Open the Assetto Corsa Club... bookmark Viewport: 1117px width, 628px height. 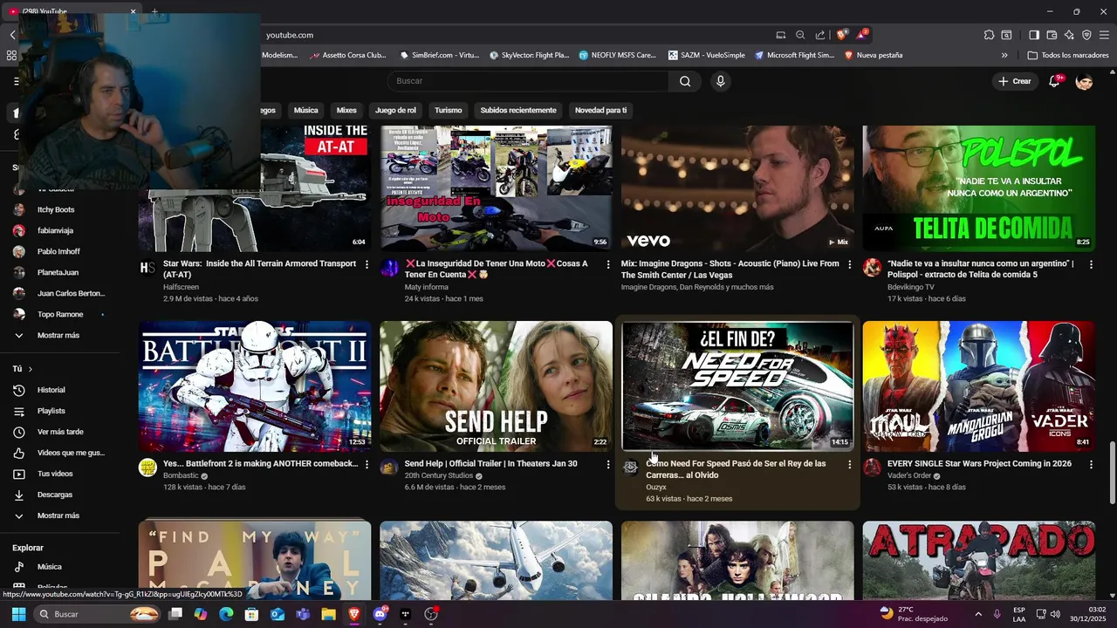[348, 55]
